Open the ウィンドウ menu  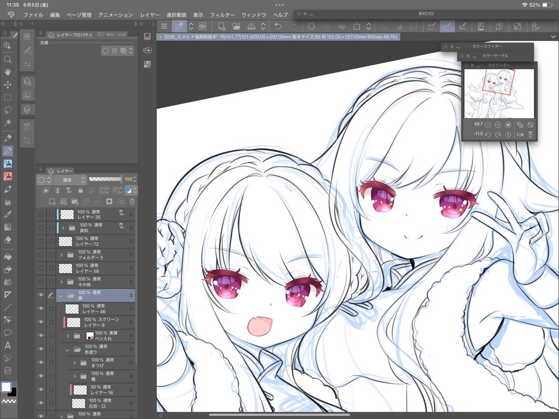254,15
